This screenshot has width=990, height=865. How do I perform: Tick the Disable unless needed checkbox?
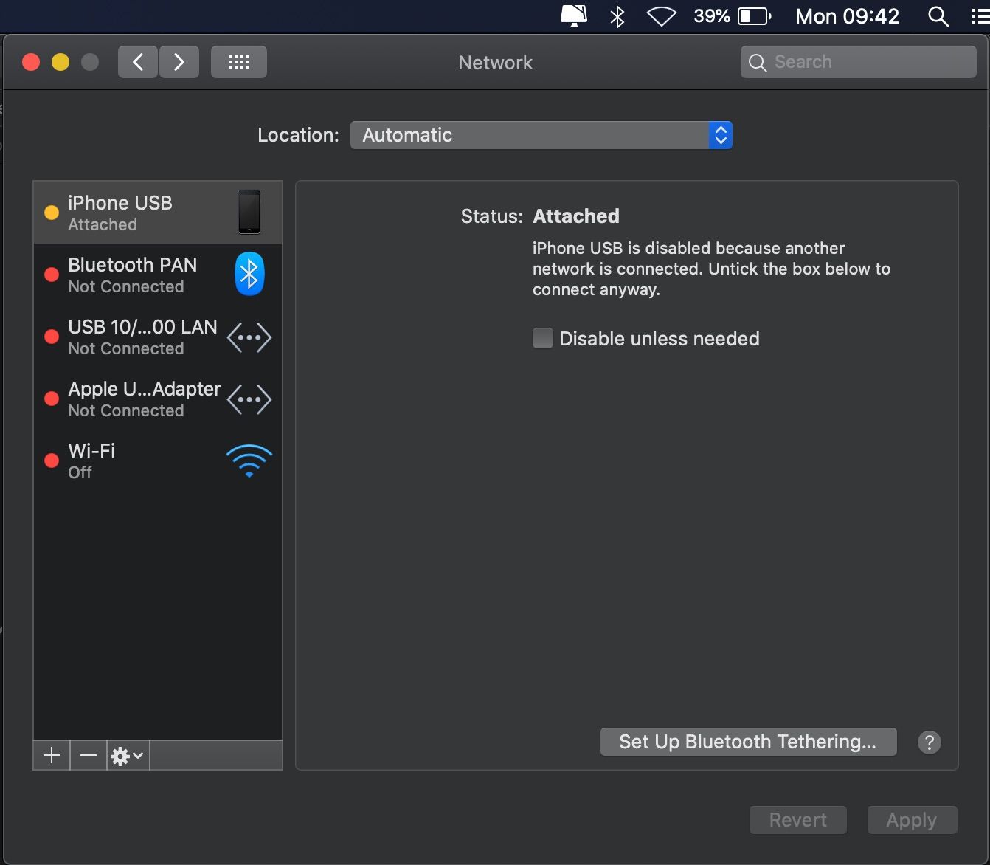(543, 338)
